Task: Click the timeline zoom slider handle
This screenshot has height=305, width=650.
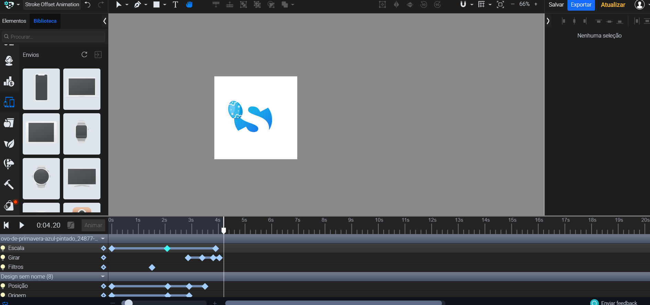Action: click(129, 303)
